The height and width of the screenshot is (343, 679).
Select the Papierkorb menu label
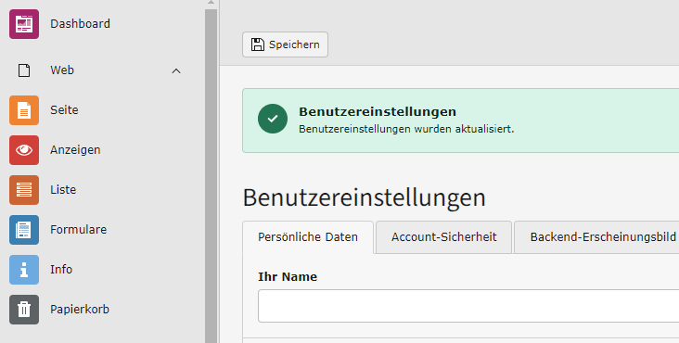tap(80, 310)
